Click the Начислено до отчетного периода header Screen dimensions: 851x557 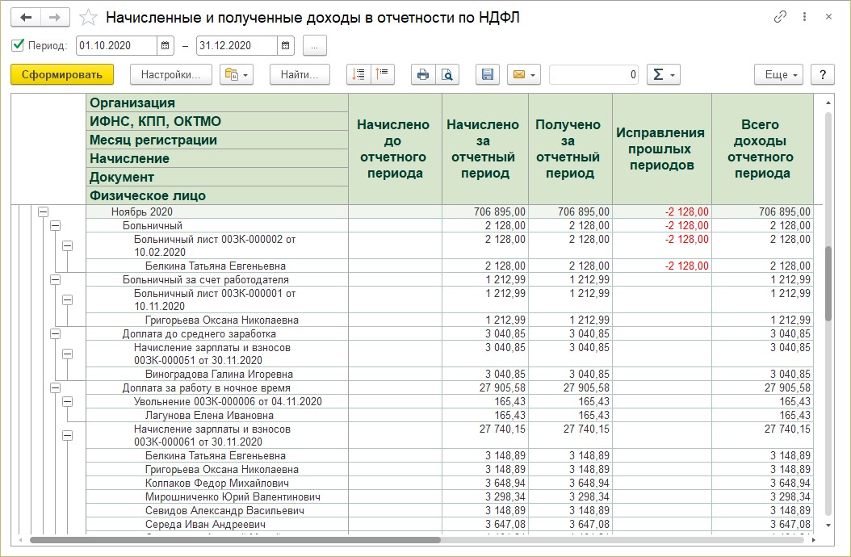tap(395, 149)
